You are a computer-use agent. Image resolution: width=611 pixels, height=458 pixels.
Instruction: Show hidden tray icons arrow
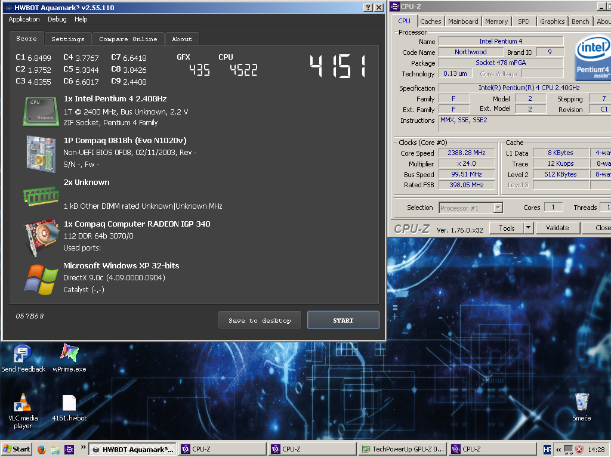(x=558, y=450)
